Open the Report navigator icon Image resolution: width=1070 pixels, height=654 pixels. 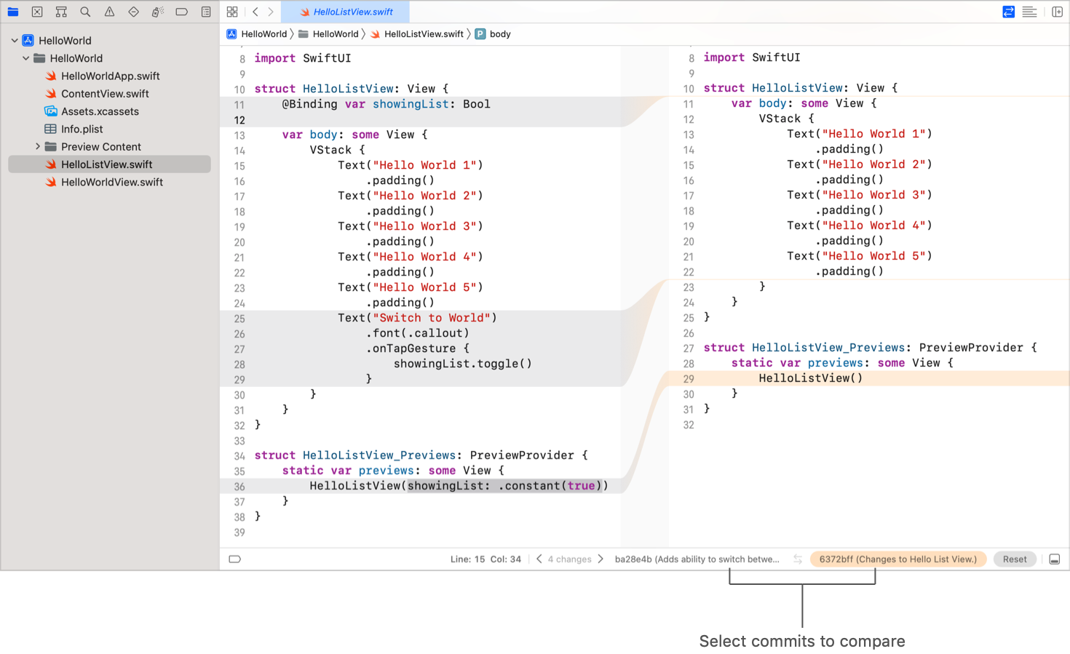[206, 12]
